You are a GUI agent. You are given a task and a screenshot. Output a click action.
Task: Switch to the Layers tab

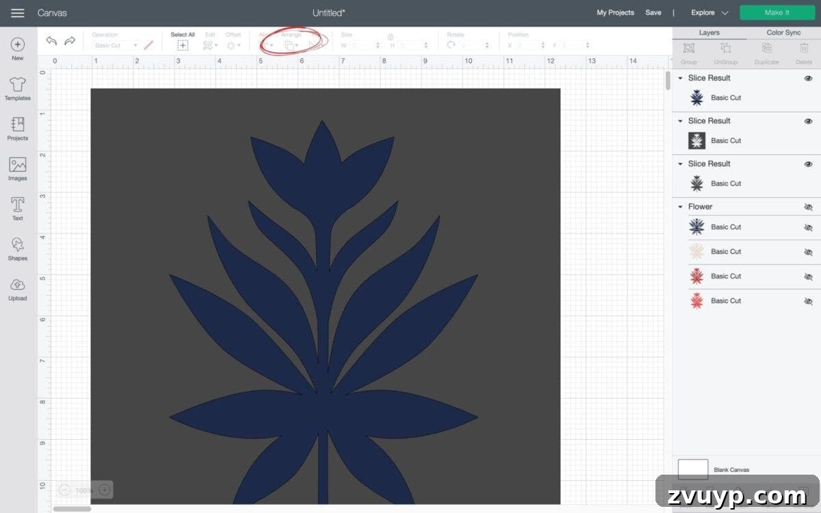[709, 33]
